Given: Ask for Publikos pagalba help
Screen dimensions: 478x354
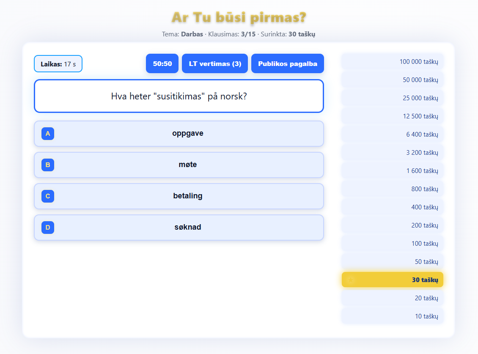Looking at the screenshot, I should 288,64.
